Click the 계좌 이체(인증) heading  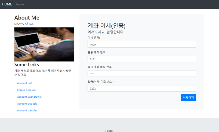click(107, 26)
